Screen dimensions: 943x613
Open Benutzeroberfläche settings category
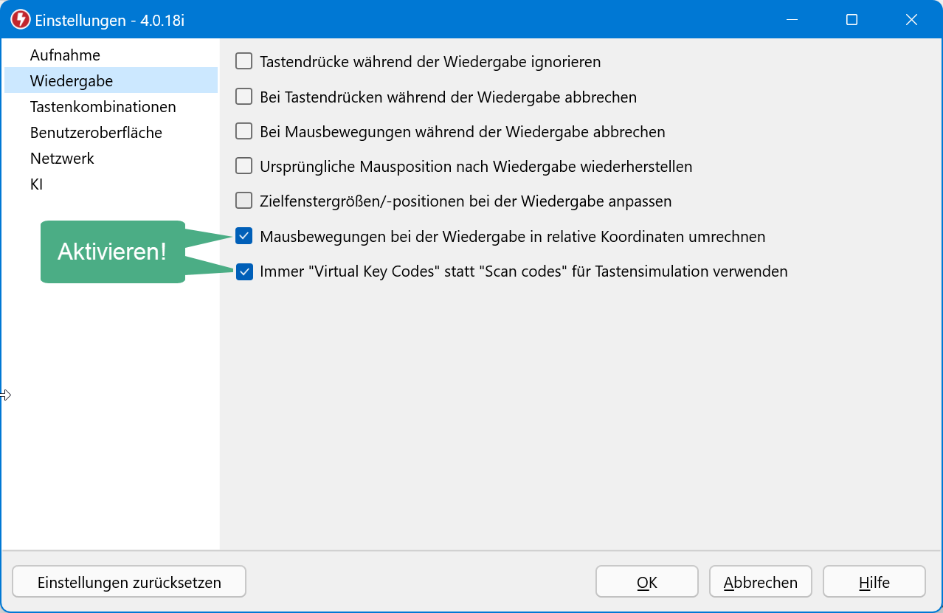pyautogui.click(x=96, y=133)
